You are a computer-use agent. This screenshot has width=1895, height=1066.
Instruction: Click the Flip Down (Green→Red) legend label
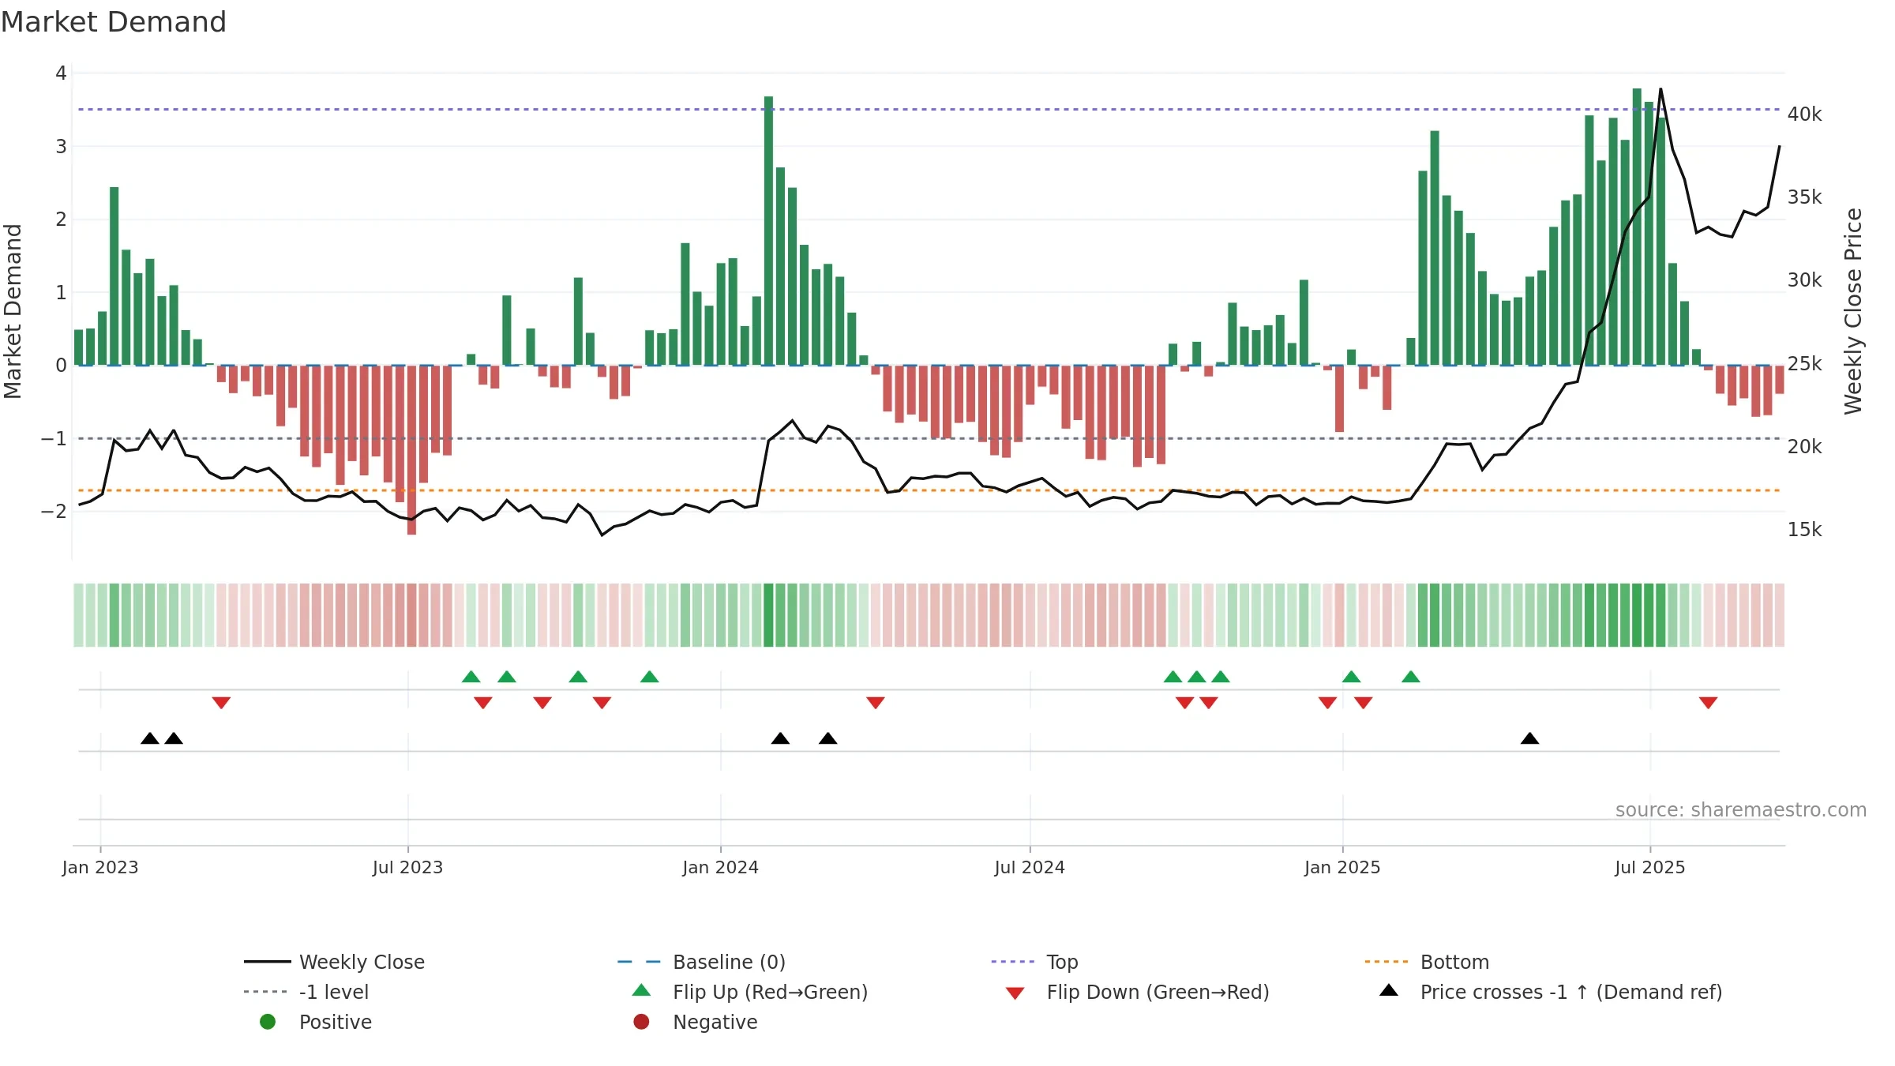coord(1158,992)
